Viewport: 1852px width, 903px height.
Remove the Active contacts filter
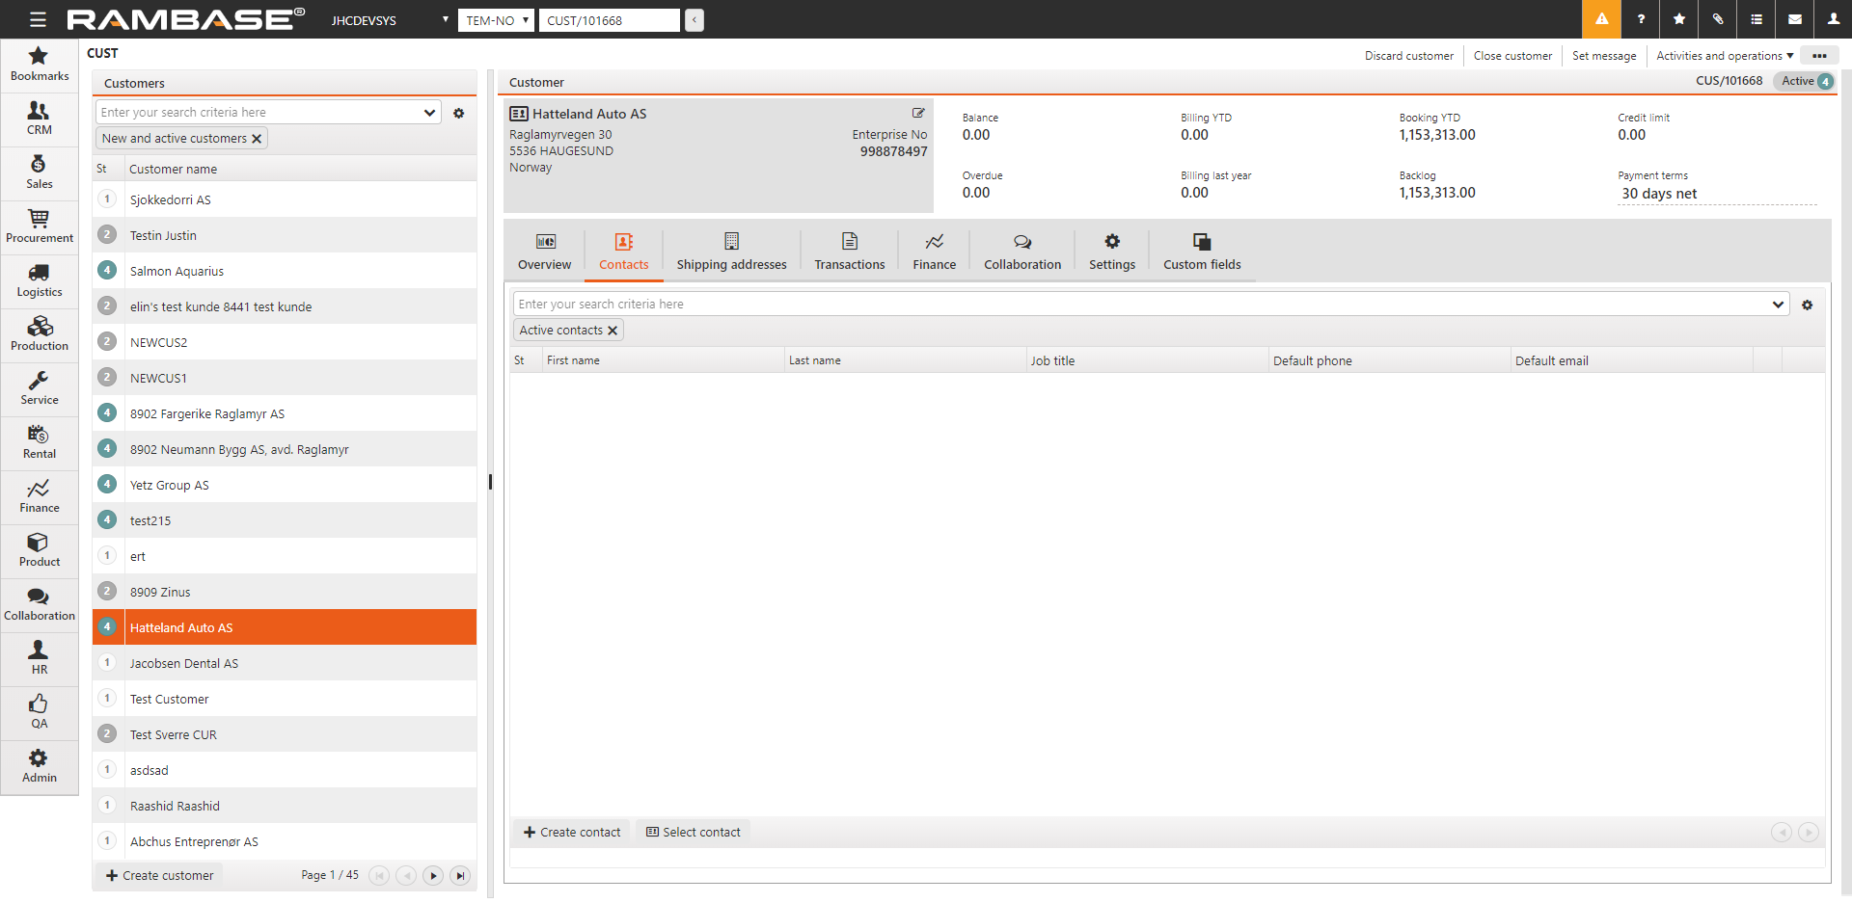[613, 331]
